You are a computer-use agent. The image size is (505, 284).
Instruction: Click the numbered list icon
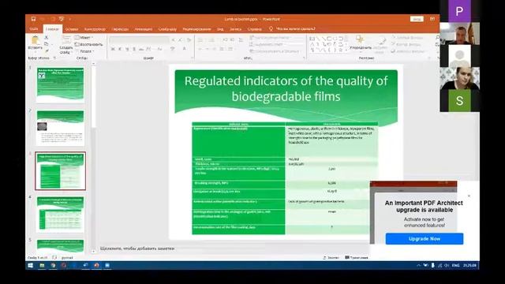pyautogui.click(x=211, y=40)
